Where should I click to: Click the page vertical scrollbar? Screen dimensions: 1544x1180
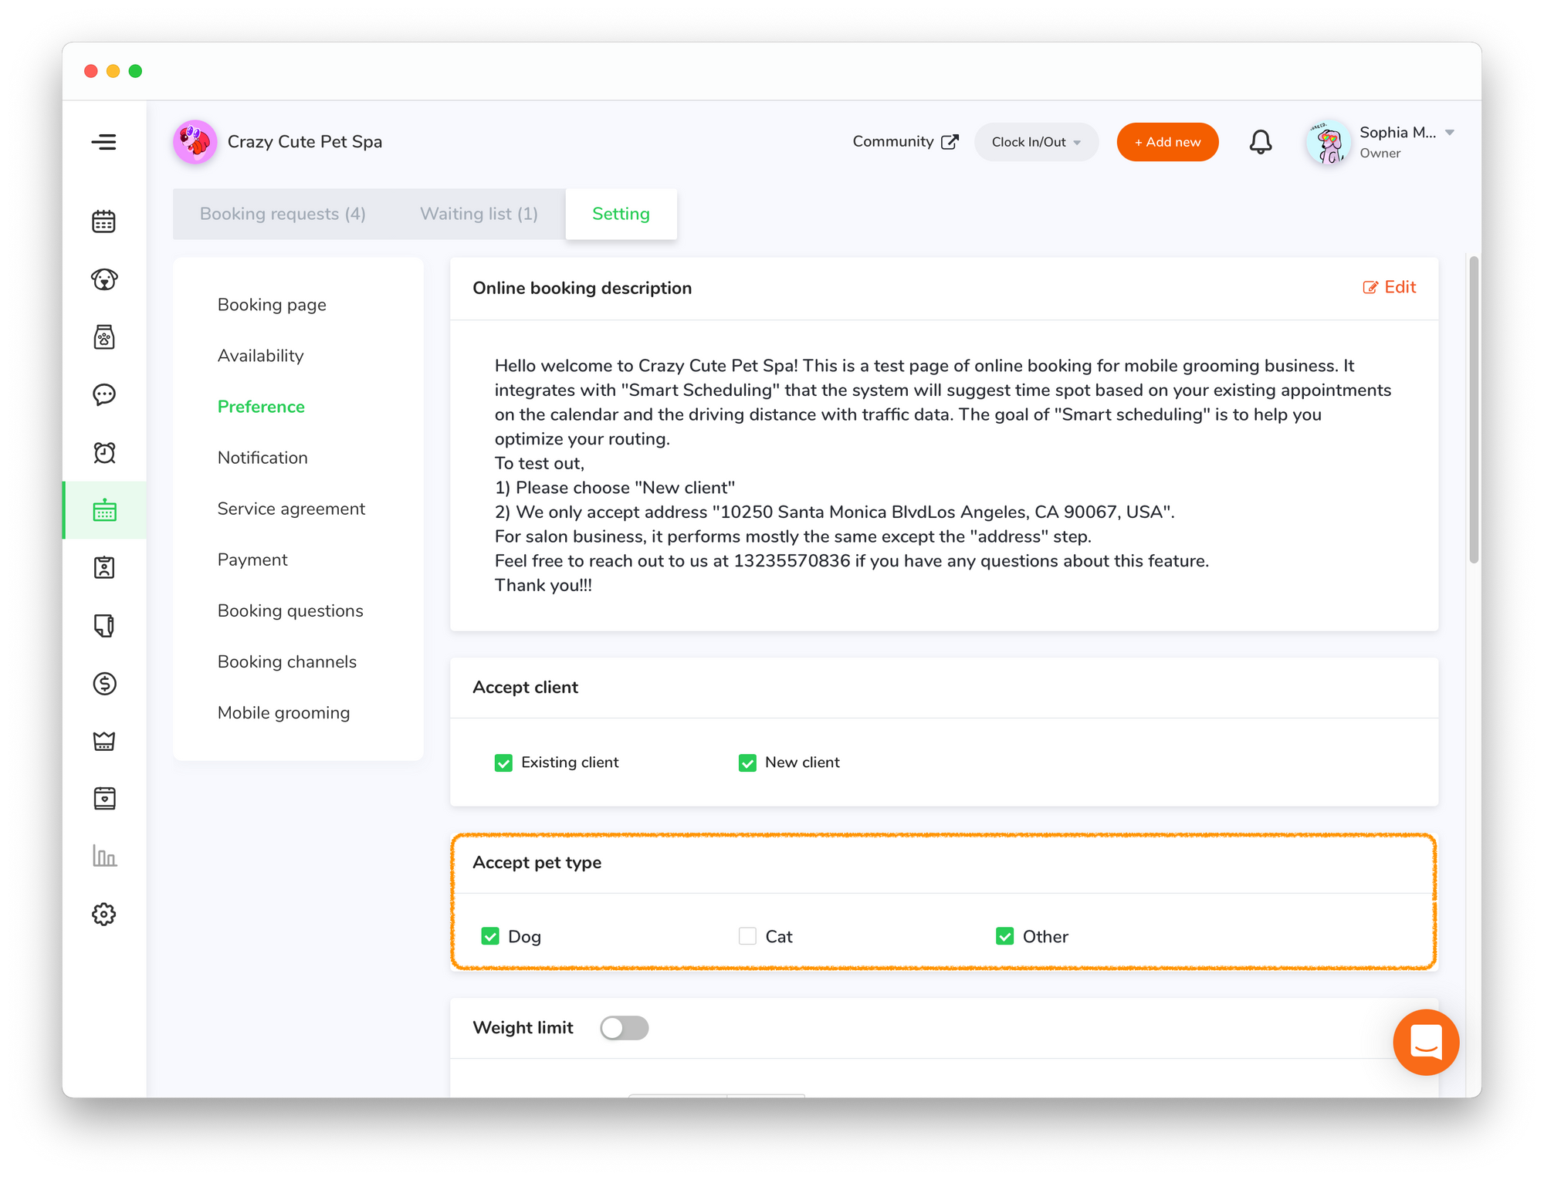(x=1474, y=409)
